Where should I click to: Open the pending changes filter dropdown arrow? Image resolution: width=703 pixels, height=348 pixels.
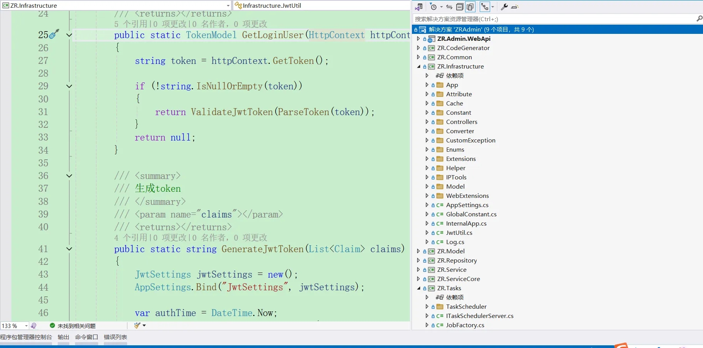click(441, 7)
